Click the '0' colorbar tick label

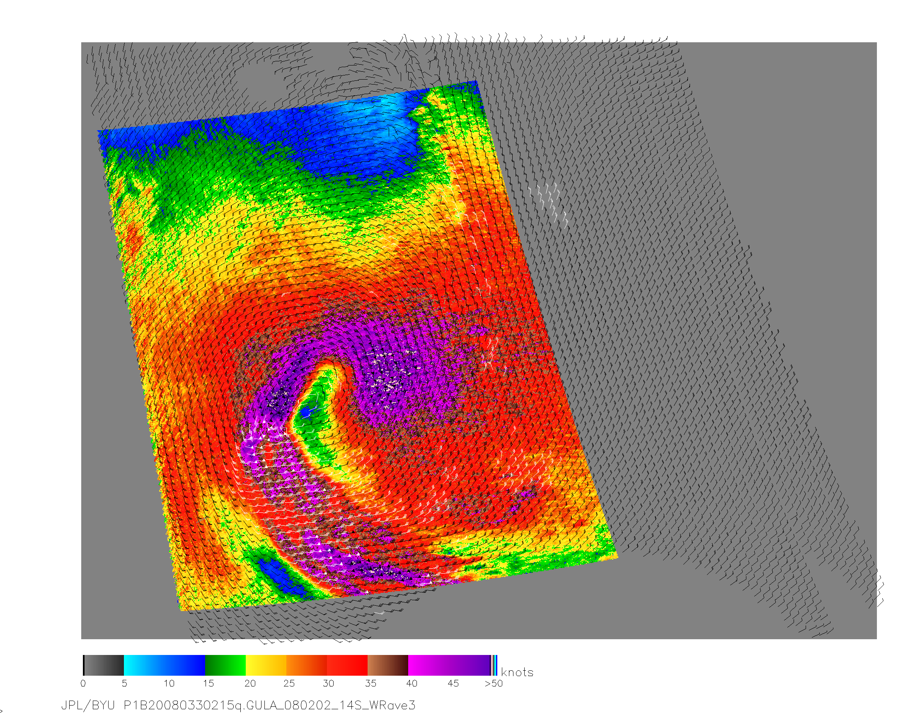click(x=83, y=684)
